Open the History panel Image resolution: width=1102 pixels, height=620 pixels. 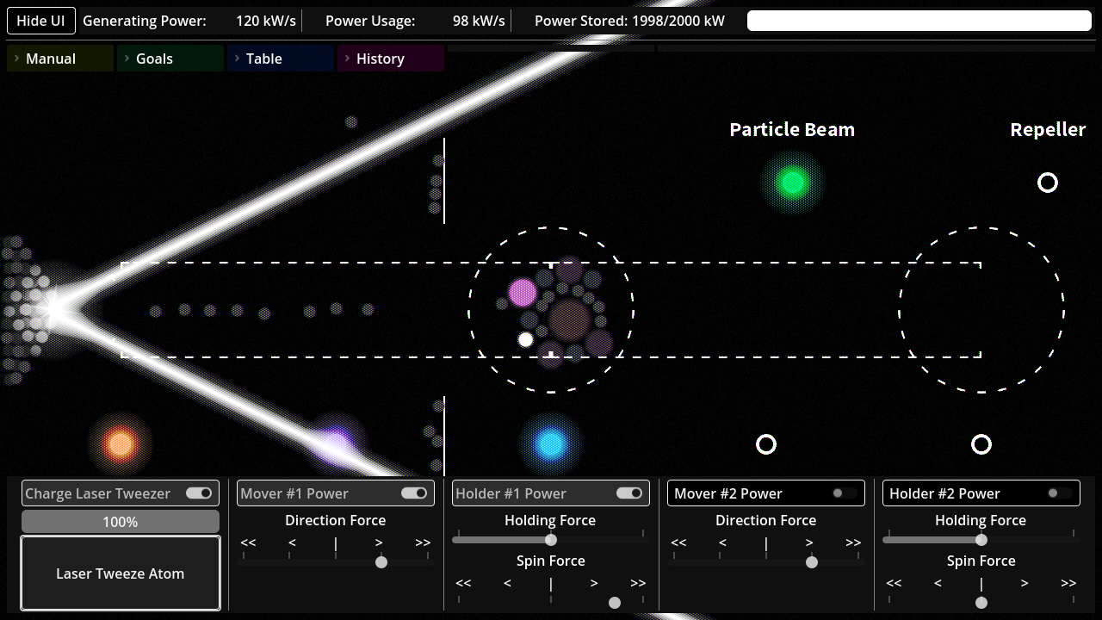[x=391, y=59]
